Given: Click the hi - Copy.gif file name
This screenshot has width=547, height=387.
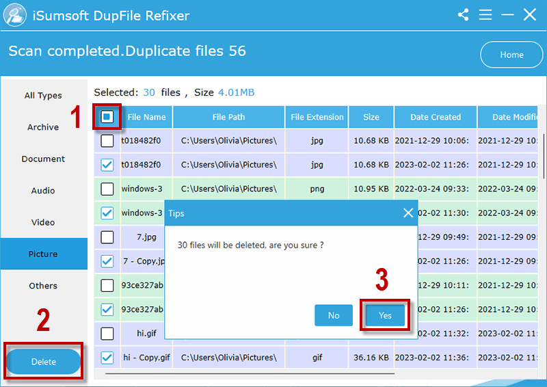Looking at the screenshot, I should 146,358.
